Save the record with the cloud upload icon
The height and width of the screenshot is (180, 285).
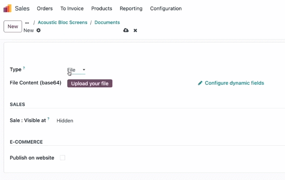126,30
